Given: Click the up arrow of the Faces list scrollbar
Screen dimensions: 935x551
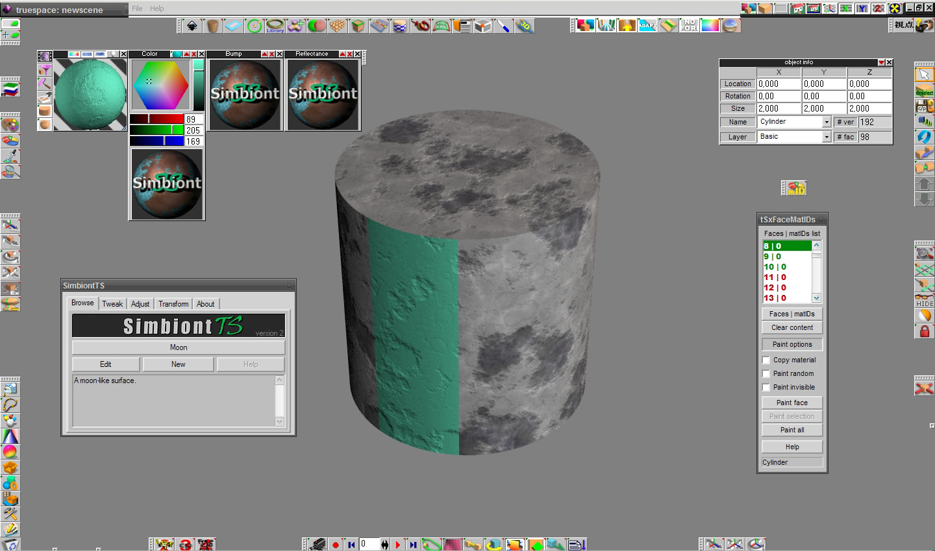Looking at the screenshot, I should (x=817, y=245).
